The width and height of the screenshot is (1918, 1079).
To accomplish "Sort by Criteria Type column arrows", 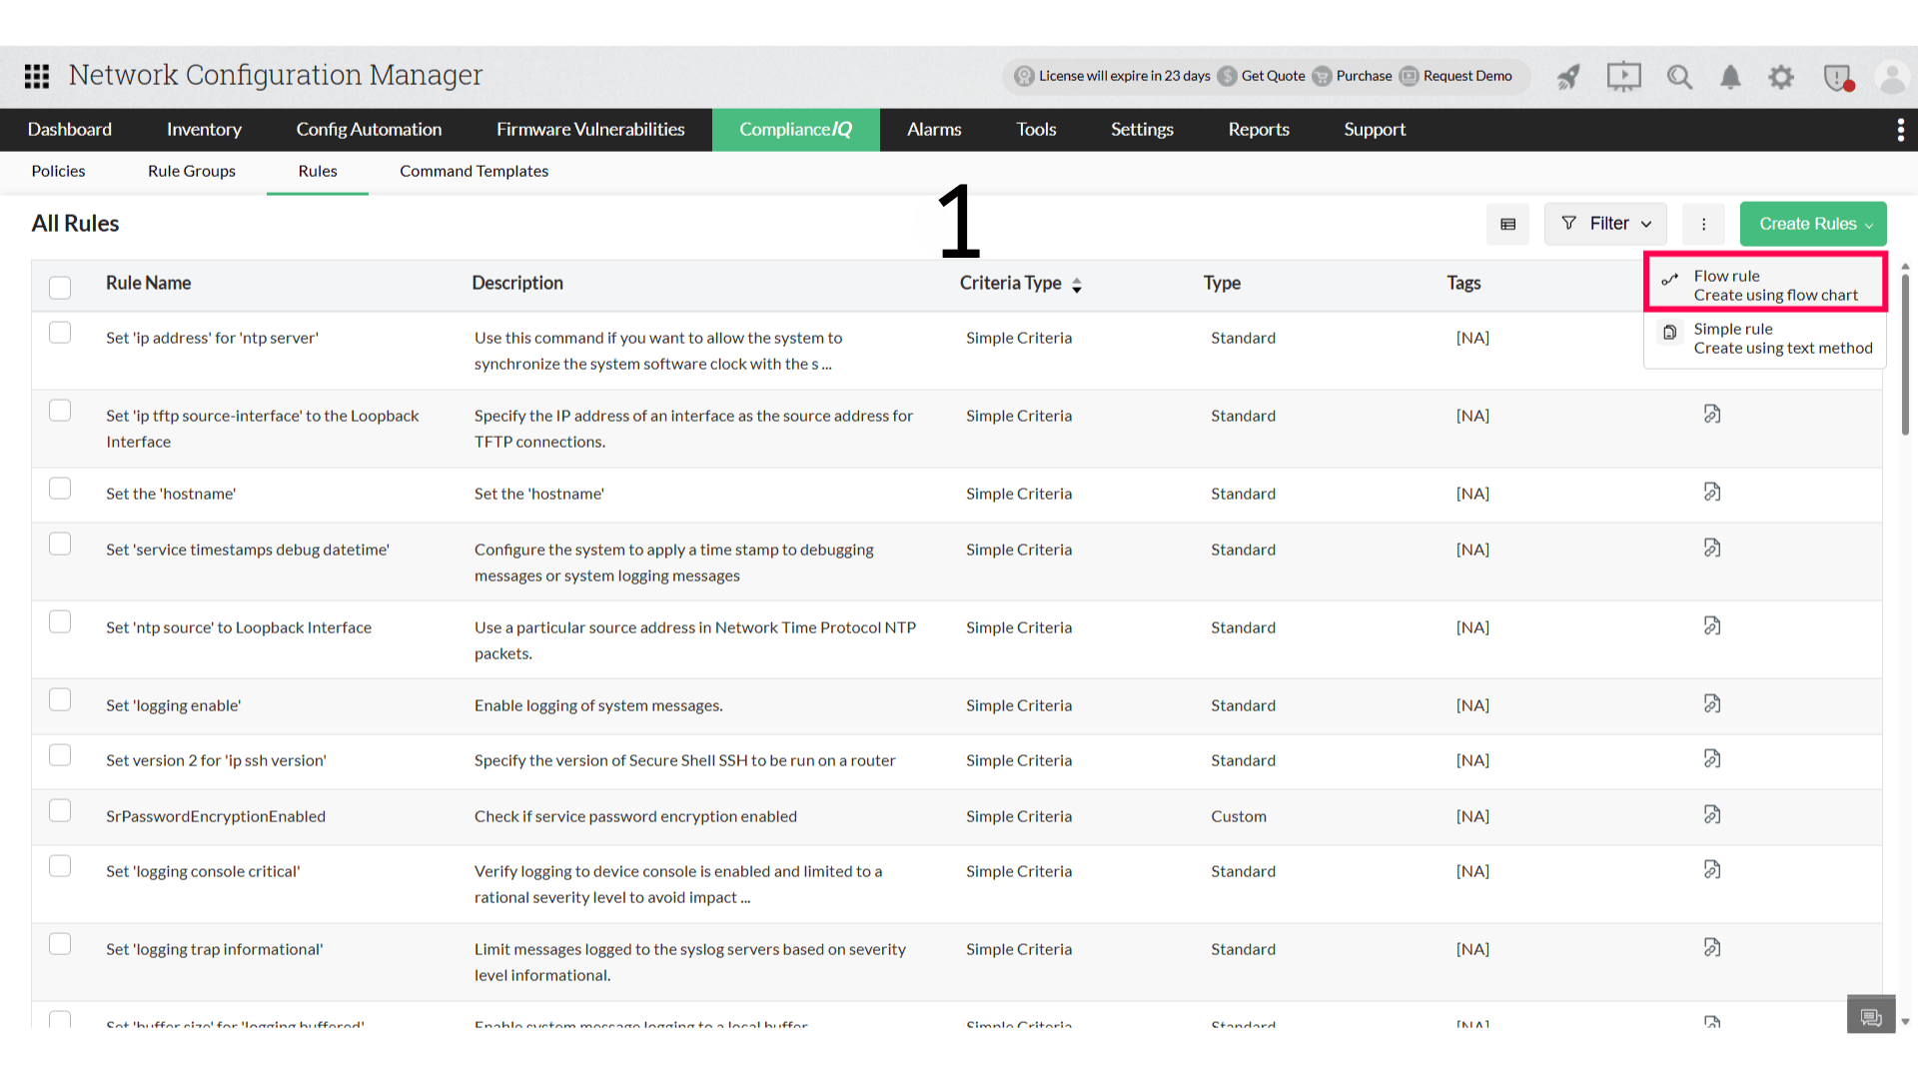I will [x=1076, y=285].
